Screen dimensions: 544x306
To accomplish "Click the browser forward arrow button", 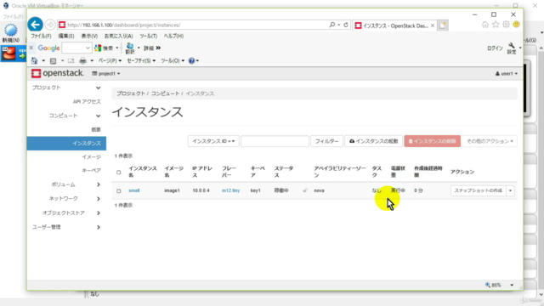I will tap(50, 25).
